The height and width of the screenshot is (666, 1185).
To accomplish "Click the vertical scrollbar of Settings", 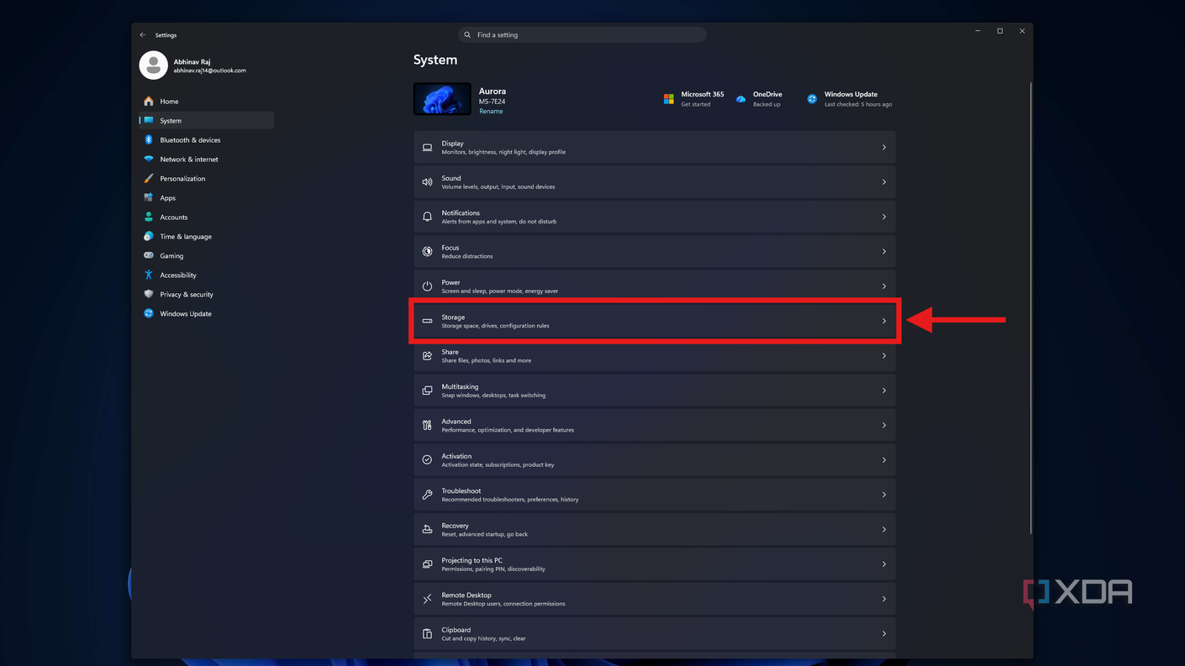I will [1030, 307].
